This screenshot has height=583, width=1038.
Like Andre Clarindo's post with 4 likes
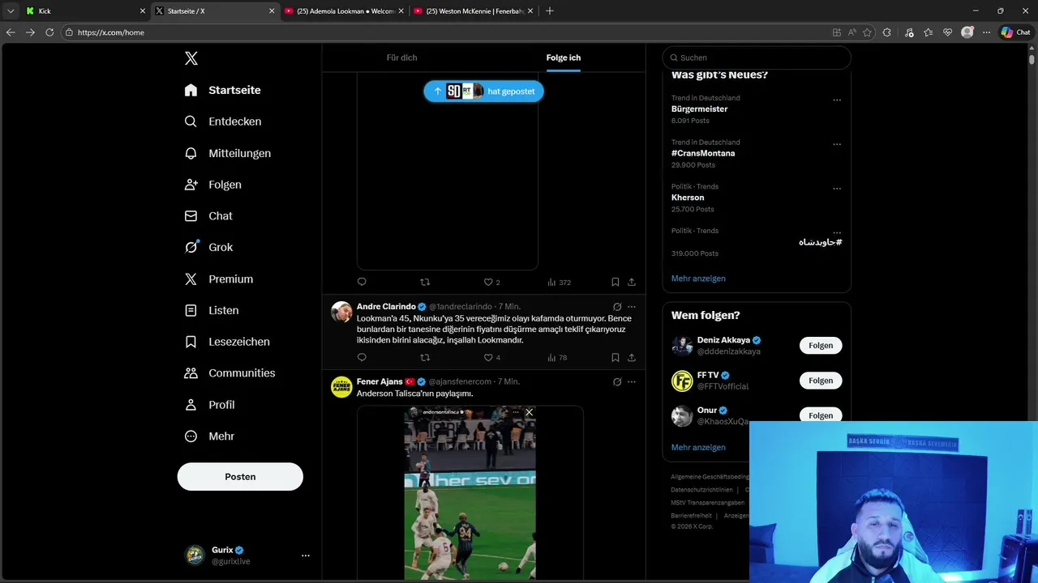point(491,357)
